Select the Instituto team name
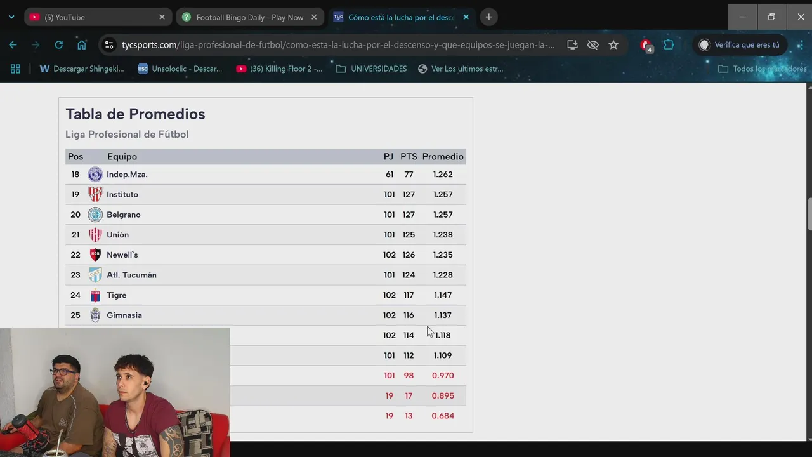Screen dimensions: 812x457 point(122,194)
